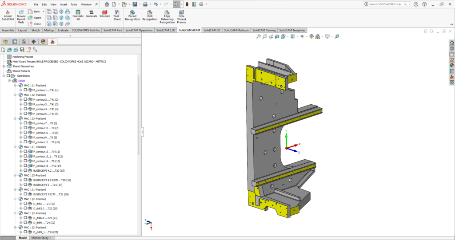Click Zoom to Fit in view toolbar

(x=258, y=36)
